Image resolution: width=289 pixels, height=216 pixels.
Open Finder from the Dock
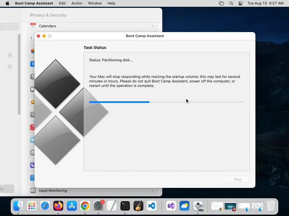(18, 206)
